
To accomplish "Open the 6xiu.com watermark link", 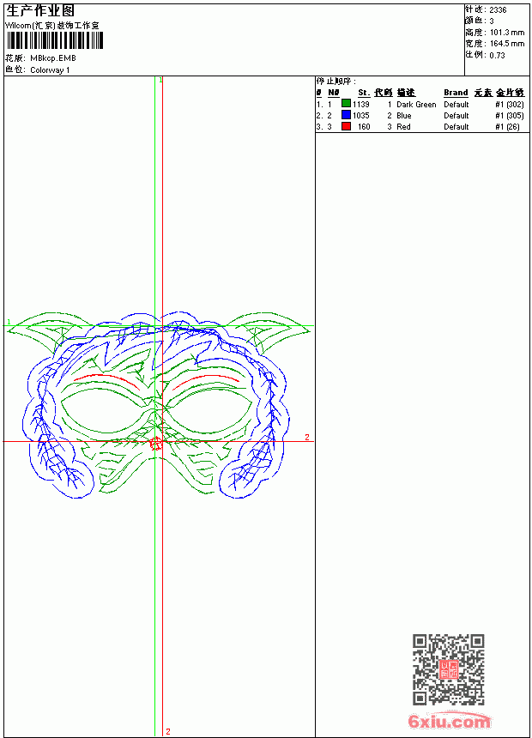I will pyautogui.click(x=449, y=721).
